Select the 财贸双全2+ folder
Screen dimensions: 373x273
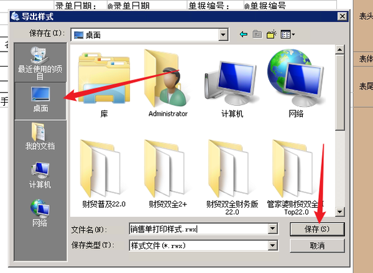[168, 174]
